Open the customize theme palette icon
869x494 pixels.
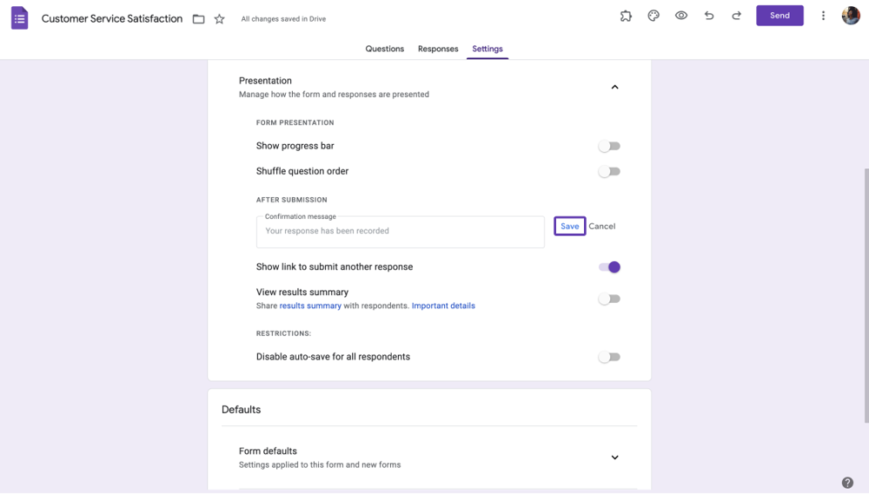(x=653, y=16)
